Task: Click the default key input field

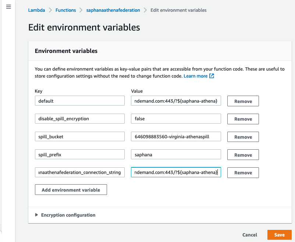Action: tap(80, 101)
